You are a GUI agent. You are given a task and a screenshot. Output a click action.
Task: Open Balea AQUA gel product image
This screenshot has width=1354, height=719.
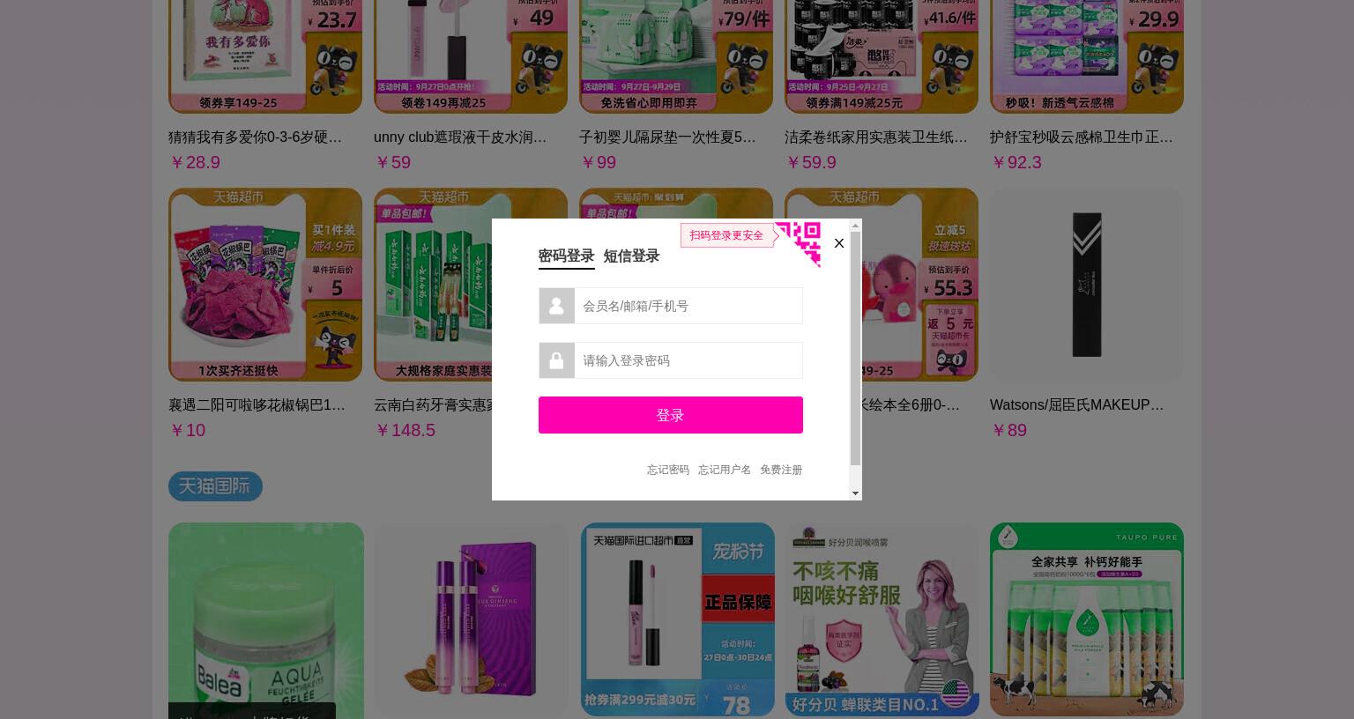pos(266,620)
